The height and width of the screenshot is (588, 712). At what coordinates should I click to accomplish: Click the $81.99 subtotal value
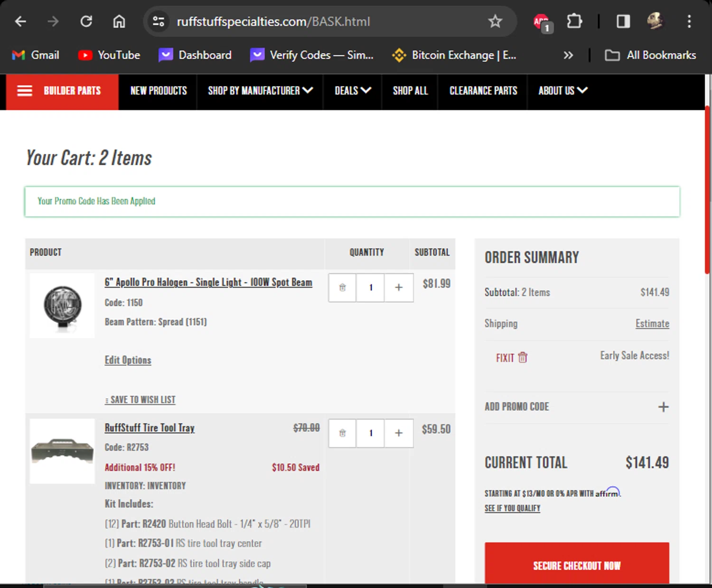point(436,284)
